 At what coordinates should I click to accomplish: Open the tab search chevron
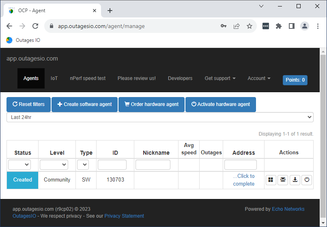coord(261,6)
